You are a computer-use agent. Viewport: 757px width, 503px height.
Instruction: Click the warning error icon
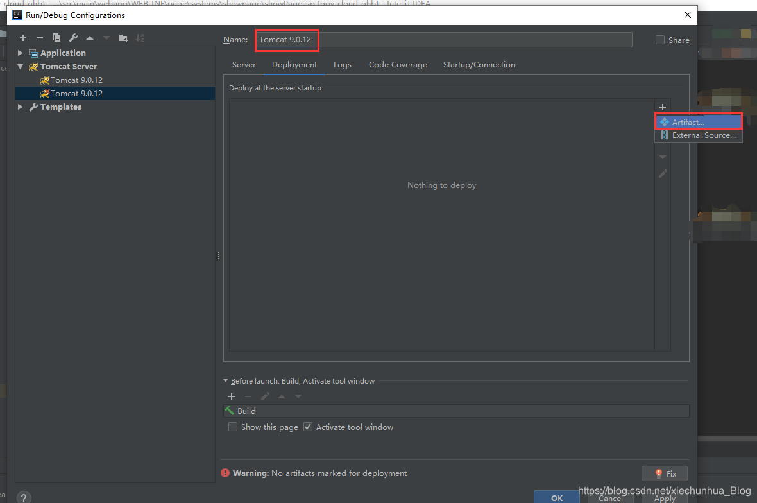225,473
